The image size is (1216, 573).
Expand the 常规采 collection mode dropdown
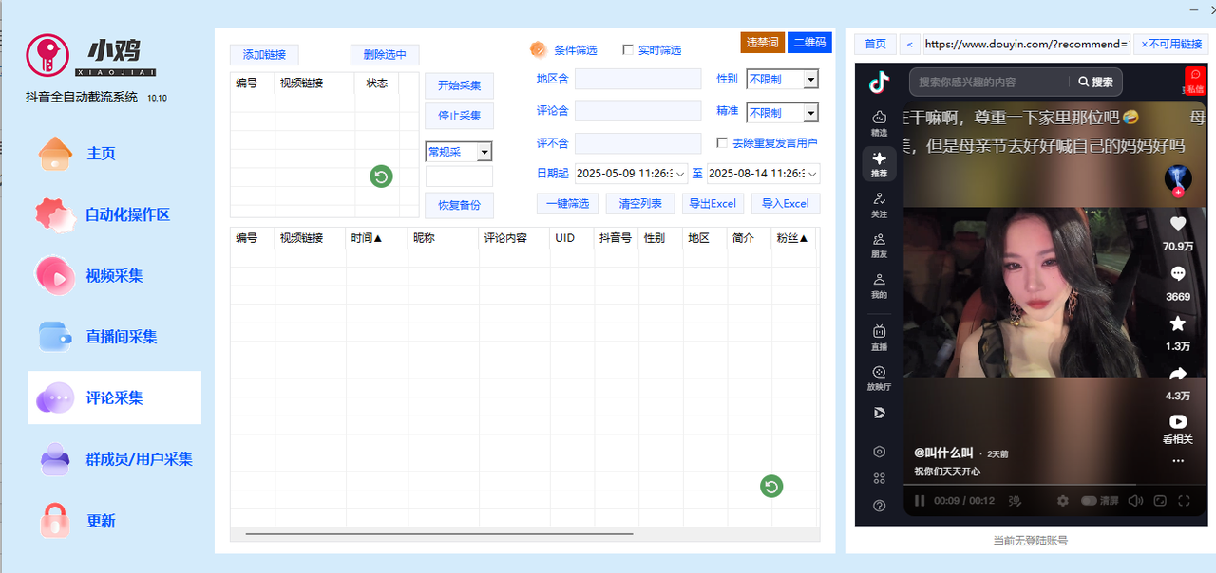pyautogui.click(x=484, y=152)
